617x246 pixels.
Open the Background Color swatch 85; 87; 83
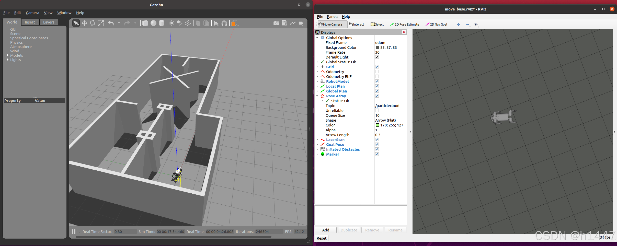(378, 47)
